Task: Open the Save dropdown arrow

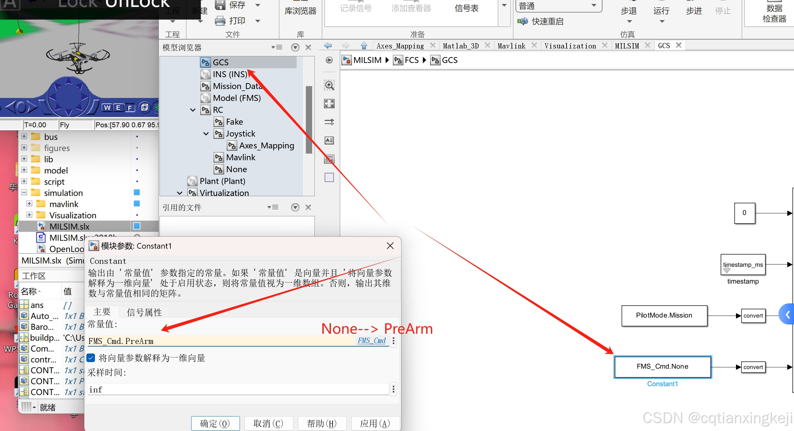Action: pyautogui.click(x=258, y=5)
